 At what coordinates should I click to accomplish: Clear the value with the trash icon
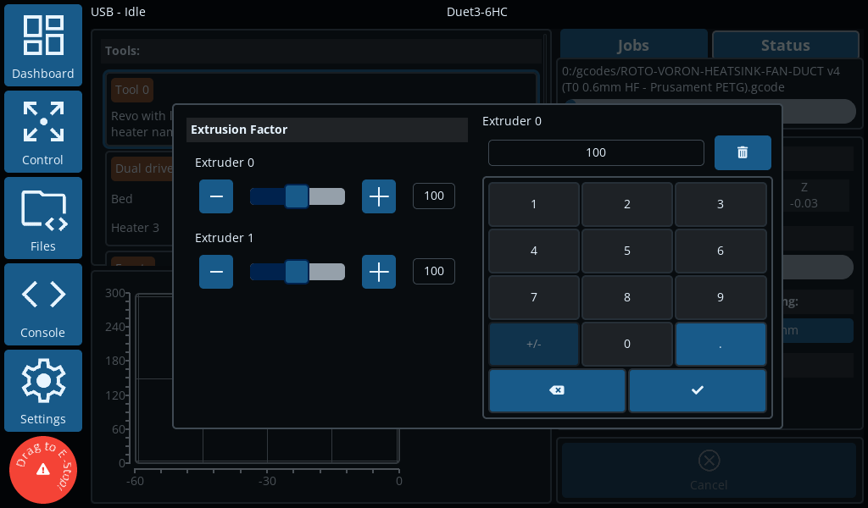[x=743, y=152]
